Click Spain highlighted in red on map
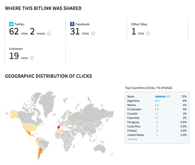 point(59,127)
